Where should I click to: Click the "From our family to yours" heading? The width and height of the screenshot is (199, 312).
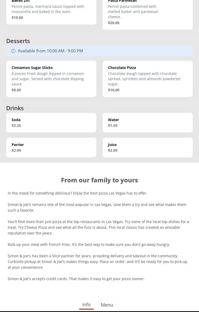(x=99, y=180)
